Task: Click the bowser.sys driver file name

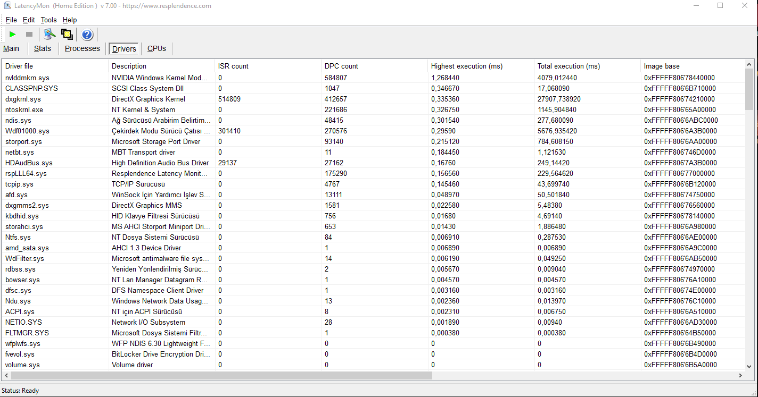Action: tap(22, 280)
